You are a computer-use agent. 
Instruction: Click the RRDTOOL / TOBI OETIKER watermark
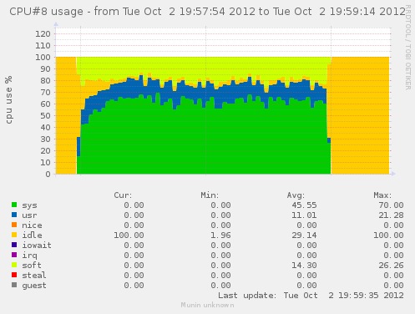[408, 48]
